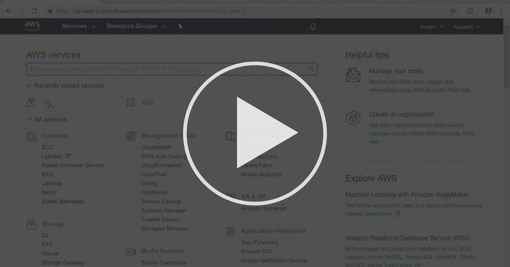Viewport: 510px width, 267px height.
Task: Click the Manage your costs envelope icon
Action: click(x=353, y=75)
